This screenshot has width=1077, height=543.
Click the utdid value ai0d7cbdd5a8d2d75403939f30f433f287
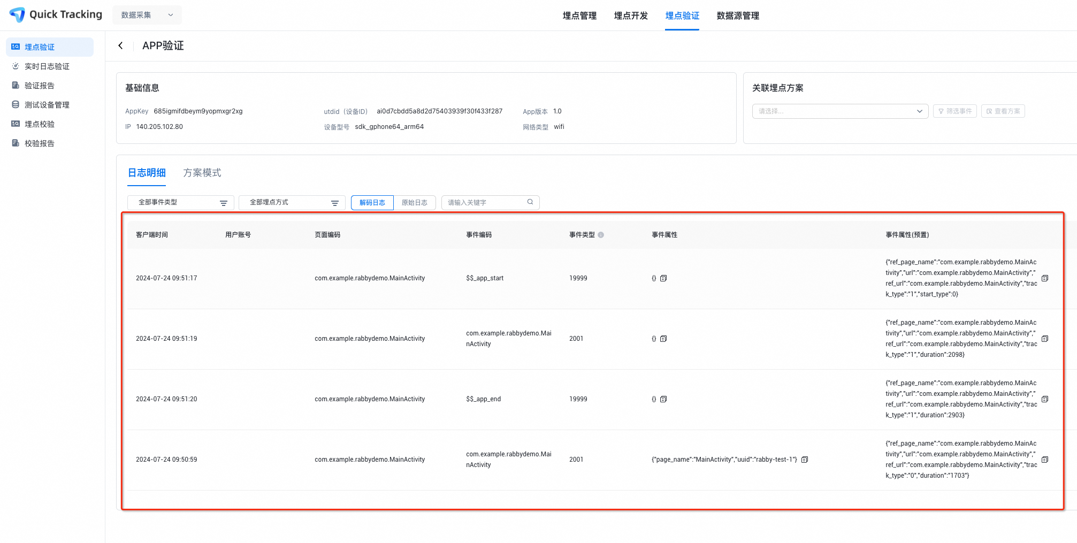[x=440, y=111]
